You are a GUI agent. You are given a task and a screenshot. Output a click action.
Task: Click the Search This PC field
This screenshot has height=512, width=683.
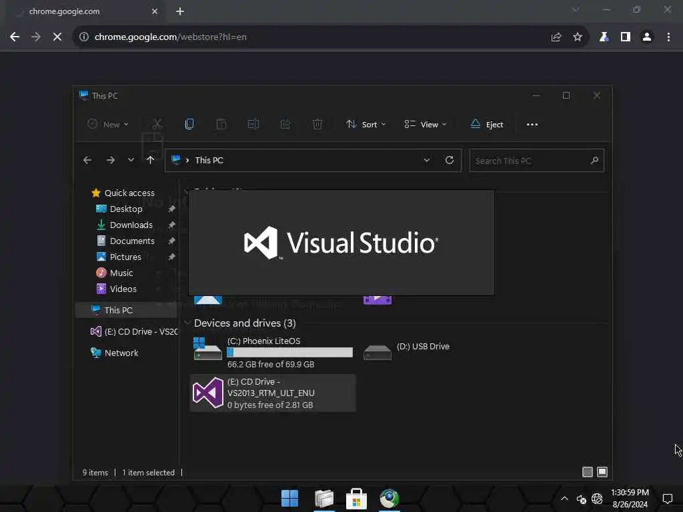537,161
